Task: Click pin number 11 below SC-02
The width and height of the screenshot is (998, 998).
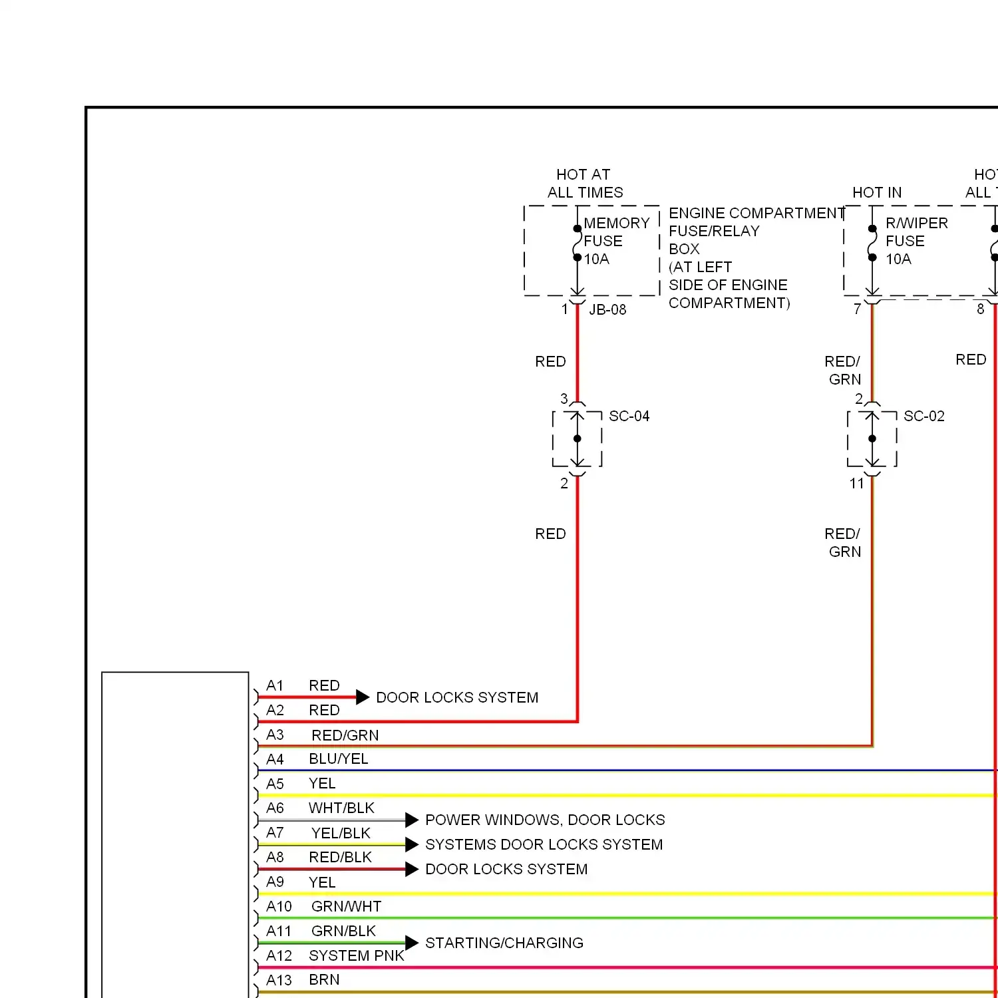Action: [857, 484]
